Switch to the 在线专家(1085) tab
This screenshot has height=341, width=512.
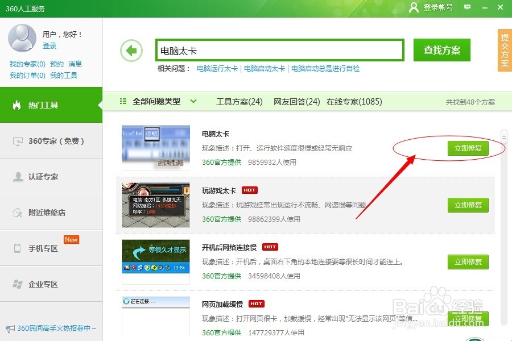click(354, 102)
